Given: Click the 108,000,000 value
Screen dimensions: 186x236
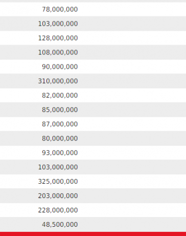Looking at the screenshot, I should tap(58, 52).
